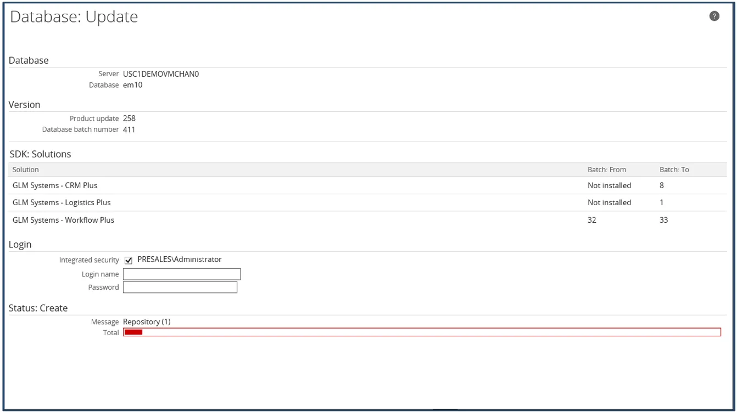
Task: Select the GLM Systems - Logistics Plus row
Action: tap(62, 202)
